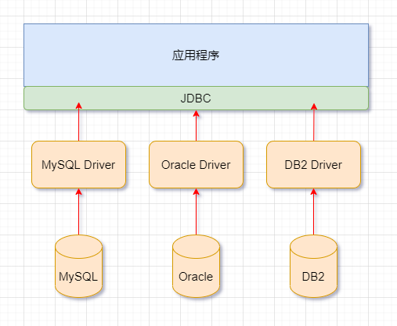Viewport: 397px width, 326px height.
Task: Select the green JDBC layer bar
Action: [196, 99]
